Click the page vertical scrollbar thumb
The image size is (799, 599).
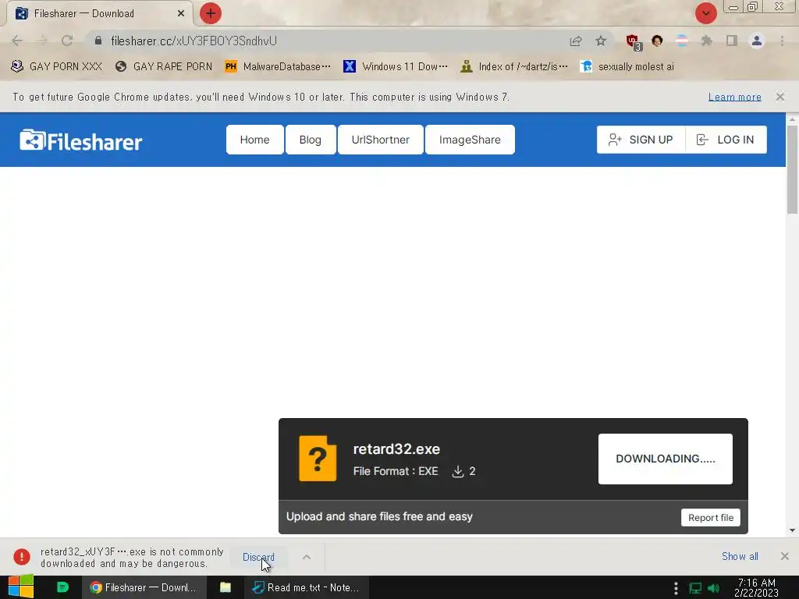(792, 169)
